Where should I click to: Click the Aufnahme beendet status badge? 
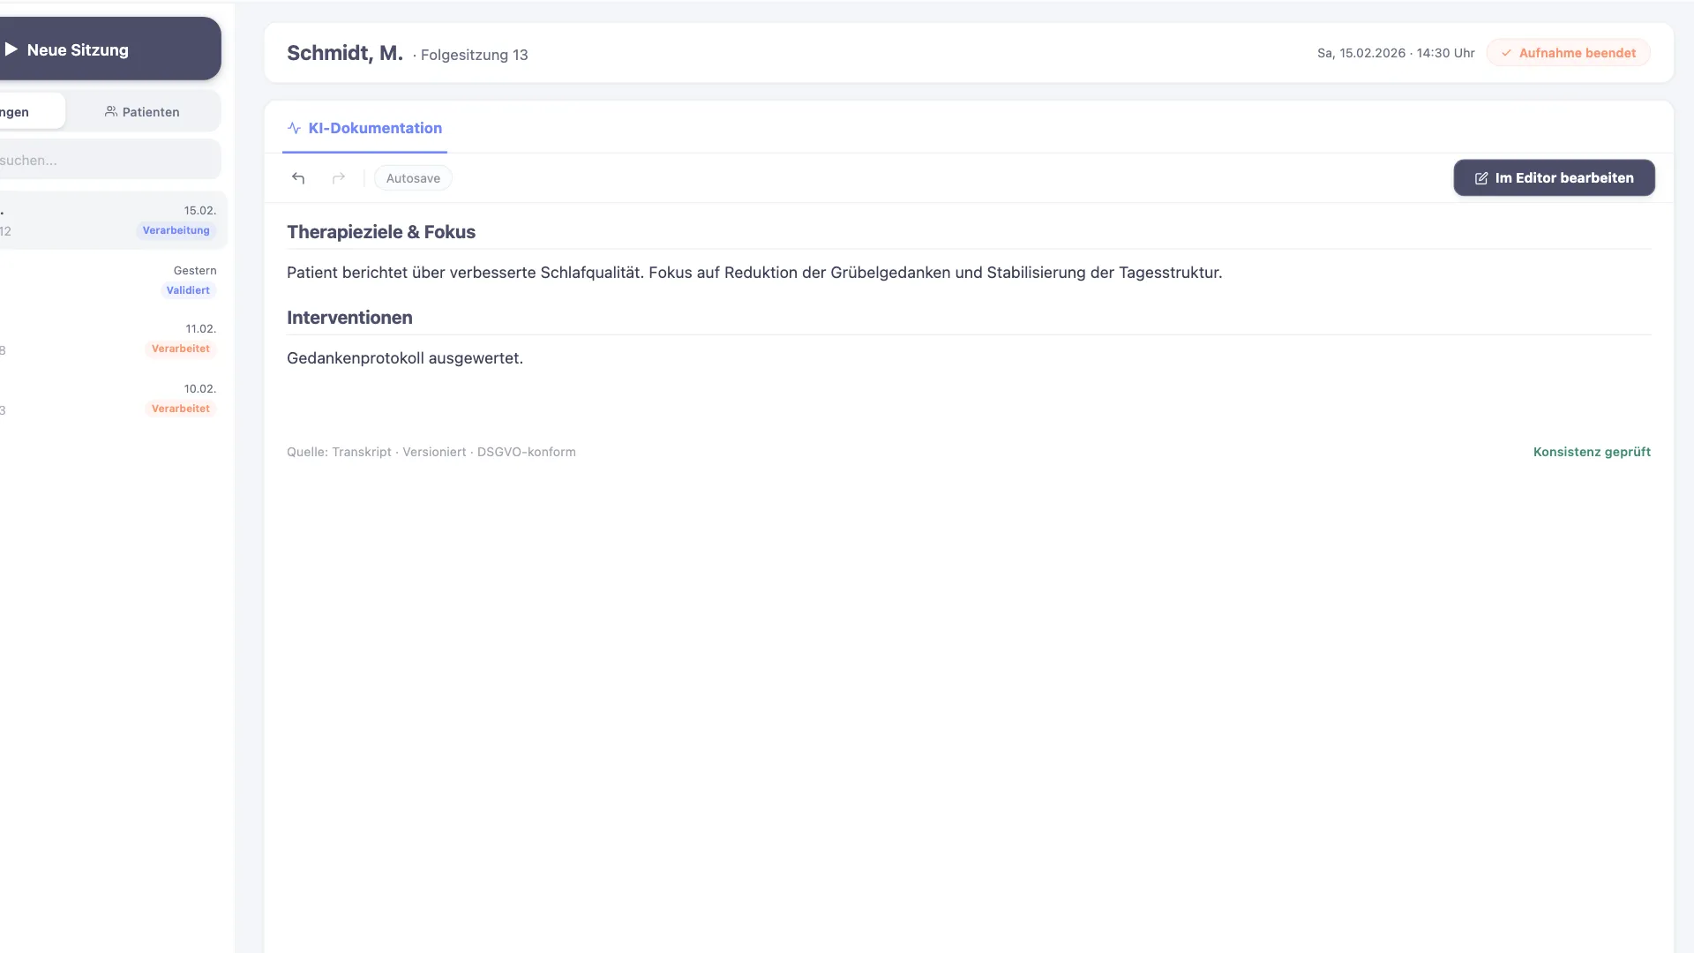tap(1568, 53)
